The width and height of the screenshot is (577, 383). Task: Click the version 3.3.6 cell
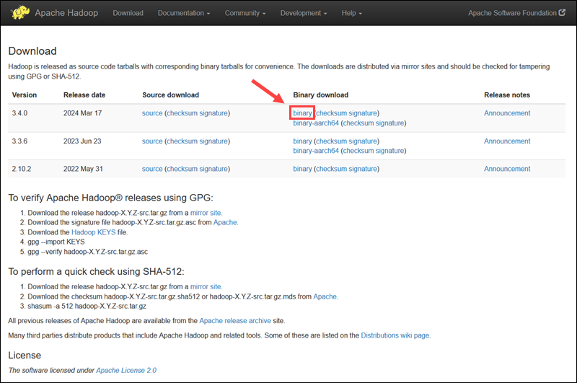(x=19, y=141)
